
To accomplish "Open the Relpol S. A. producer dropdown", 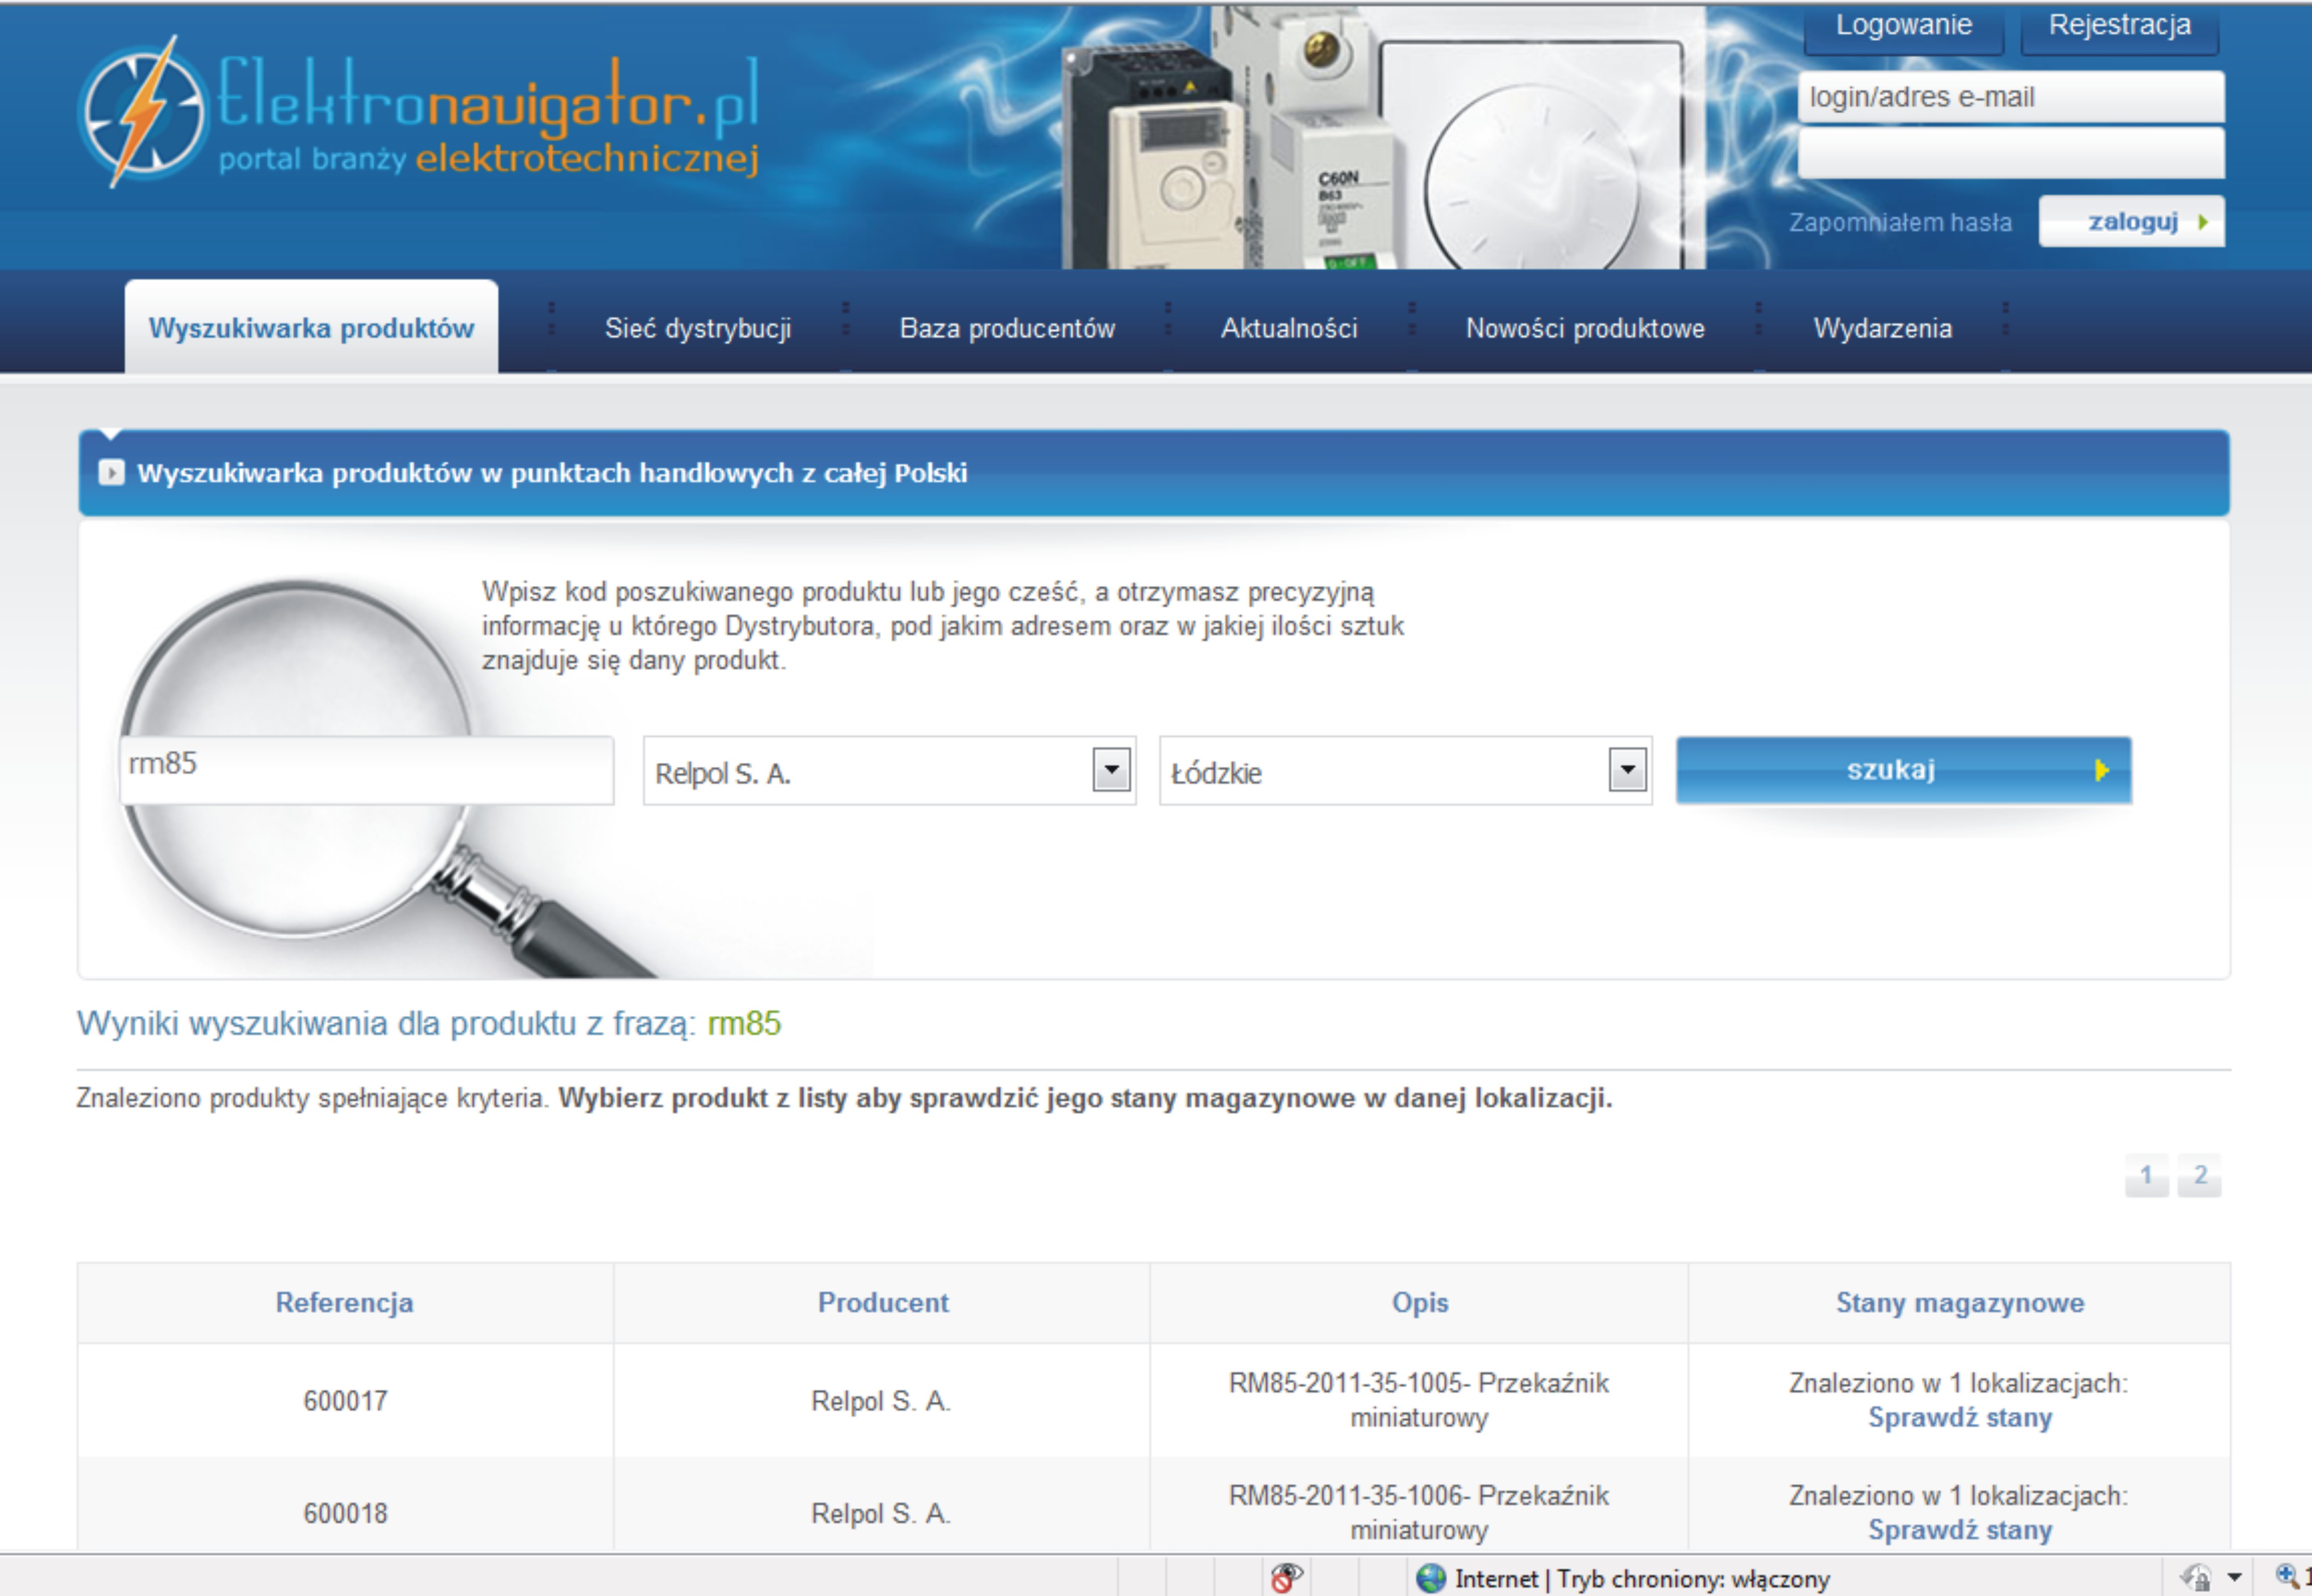I will point(1111,770).
